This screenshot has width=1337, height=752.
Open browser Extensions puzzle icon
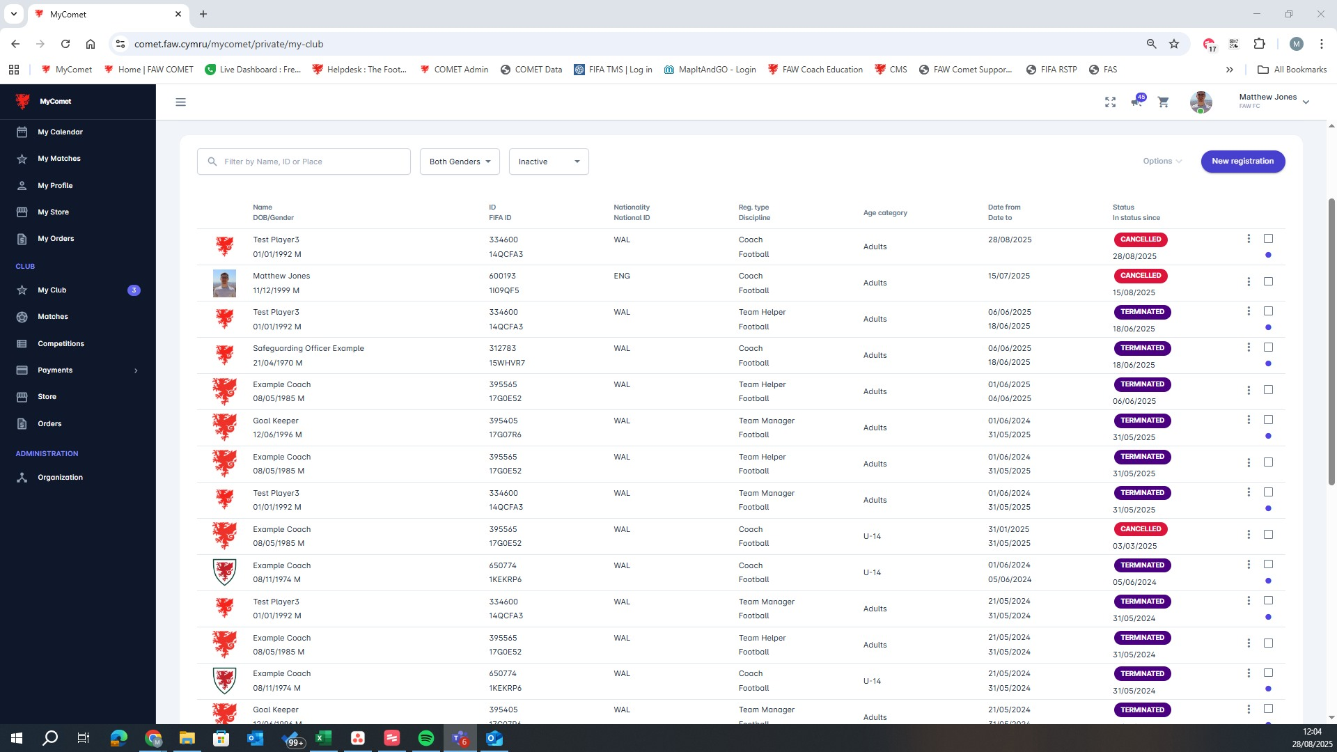(1259, 44)
